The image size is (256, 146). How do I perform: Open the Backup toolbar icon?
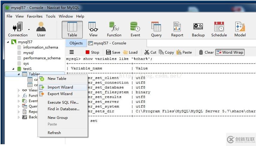click(198, 29)
